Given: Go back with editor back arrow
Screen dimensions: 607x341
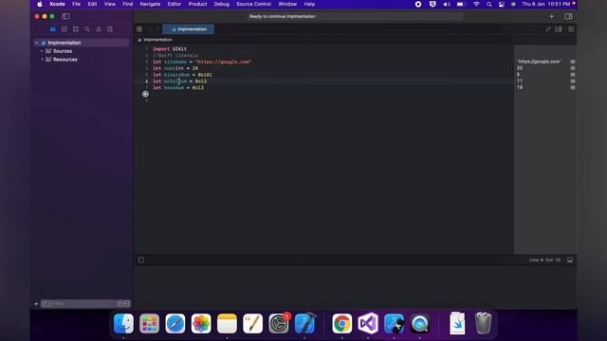Looking at the screenshot, I should pos(150,29).
